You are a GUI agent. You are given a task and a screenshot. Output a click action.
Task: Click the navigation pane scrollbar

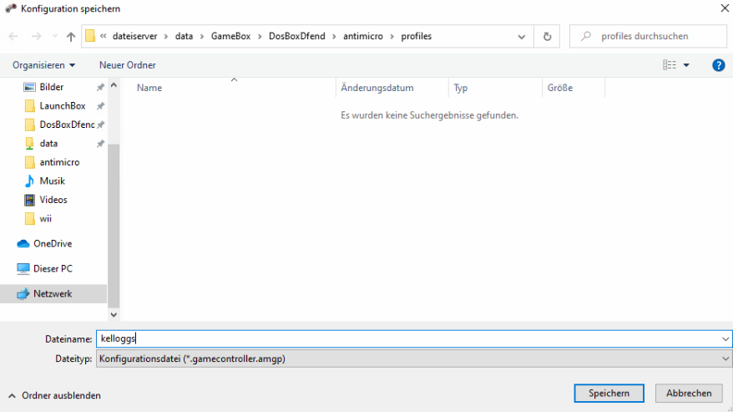(114, 226)
